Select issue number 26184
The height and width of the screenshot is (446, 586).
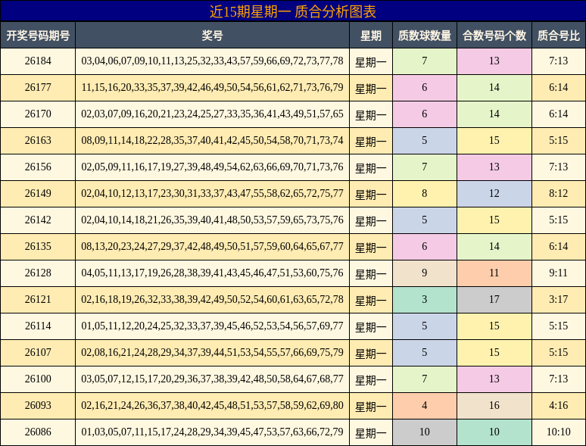click(38, 61)
